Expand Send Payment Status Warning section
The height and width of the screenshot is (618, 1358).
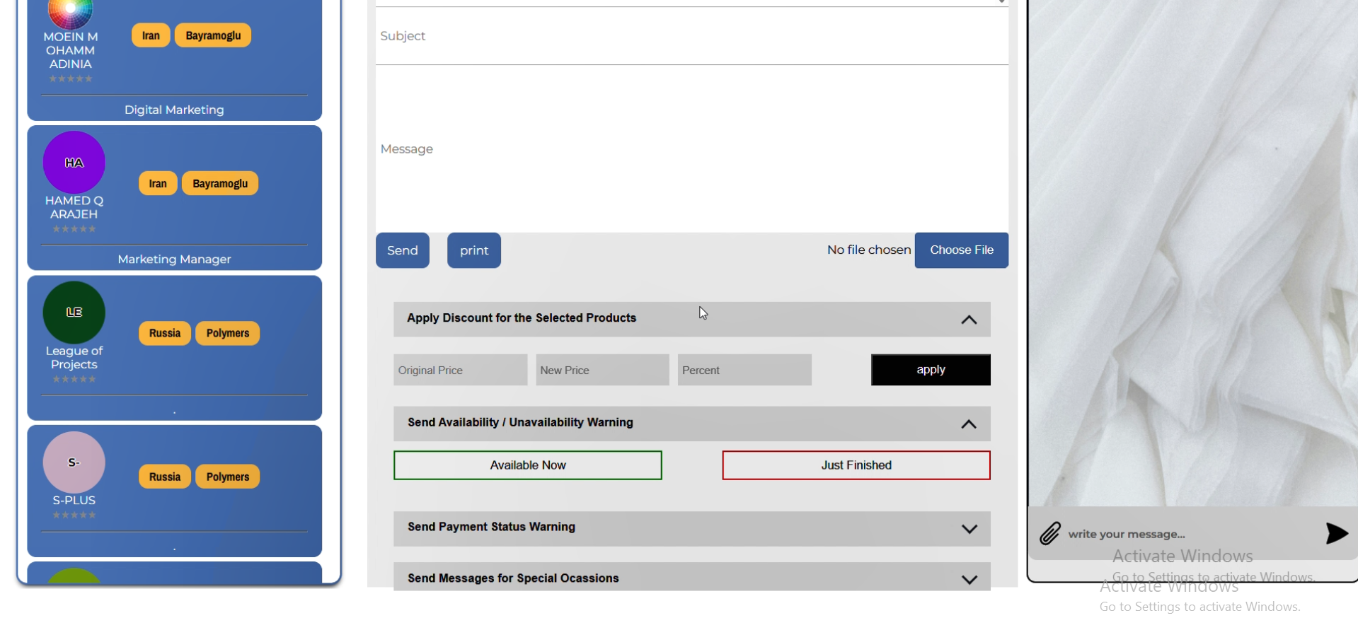(969, 529)
